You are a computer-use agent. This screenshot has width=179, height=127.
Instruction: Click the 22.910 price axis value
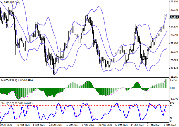174,52
